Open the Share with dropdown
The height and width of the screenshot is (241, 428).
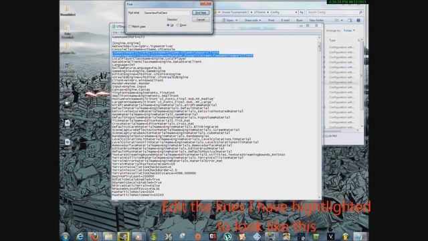253,20
